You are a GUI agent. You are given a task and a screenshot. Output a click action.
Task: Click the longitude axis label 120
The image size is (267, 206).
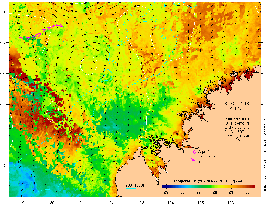(51, 203)
